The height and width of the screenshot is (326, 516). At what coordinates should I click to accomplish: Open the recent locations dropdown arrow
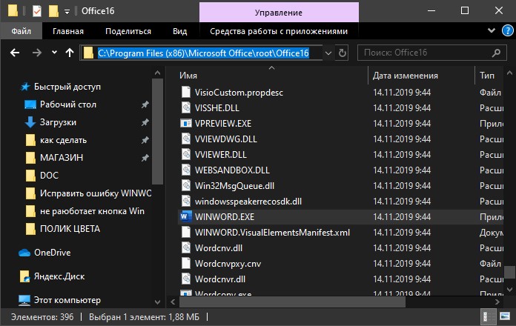pyautogui.click(x=54, y=53)
